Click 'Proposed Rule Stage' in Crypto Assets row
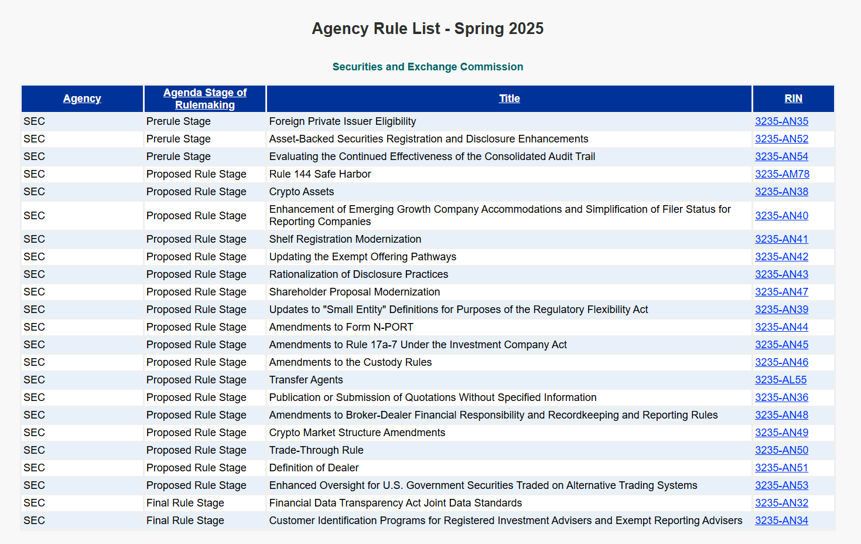Image resolution: width=861 pixels, height=544 pixels. tap(196, 192)
